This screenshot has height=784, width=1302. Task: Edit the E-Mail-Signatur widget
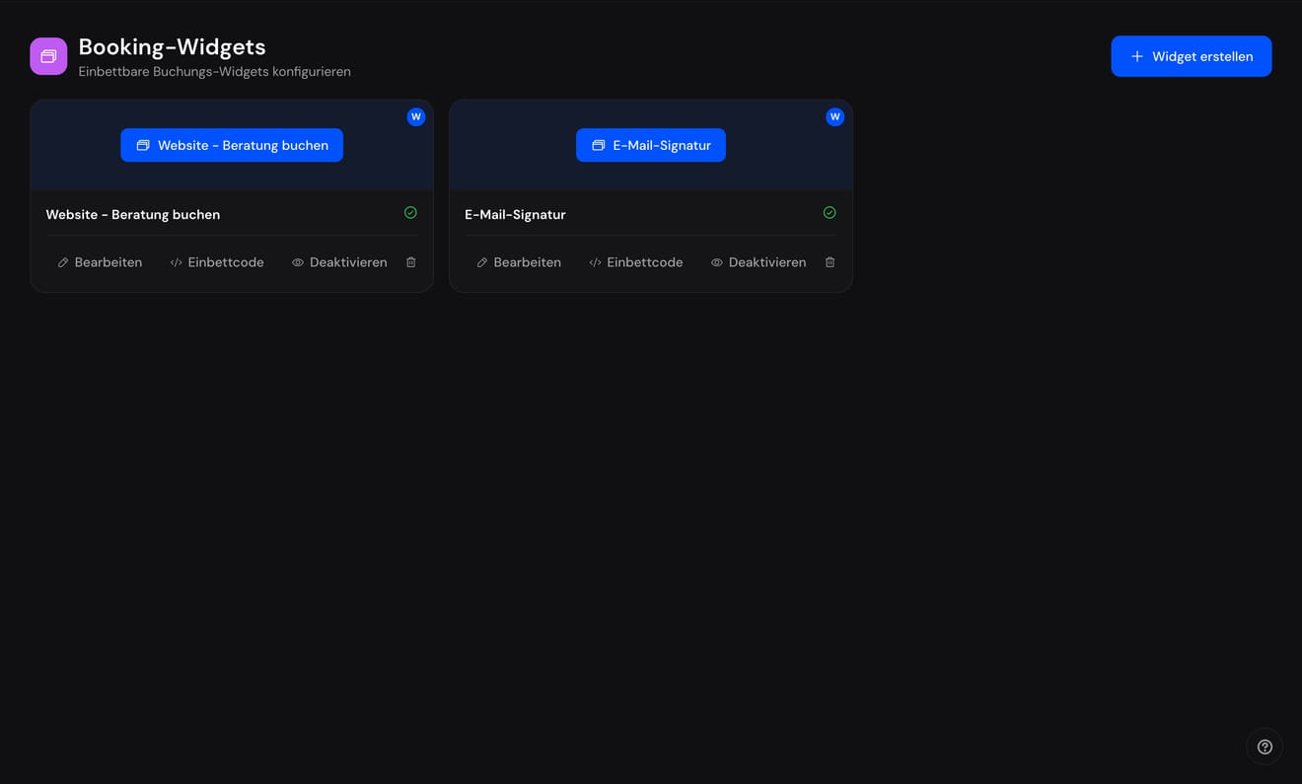(519, 262)
